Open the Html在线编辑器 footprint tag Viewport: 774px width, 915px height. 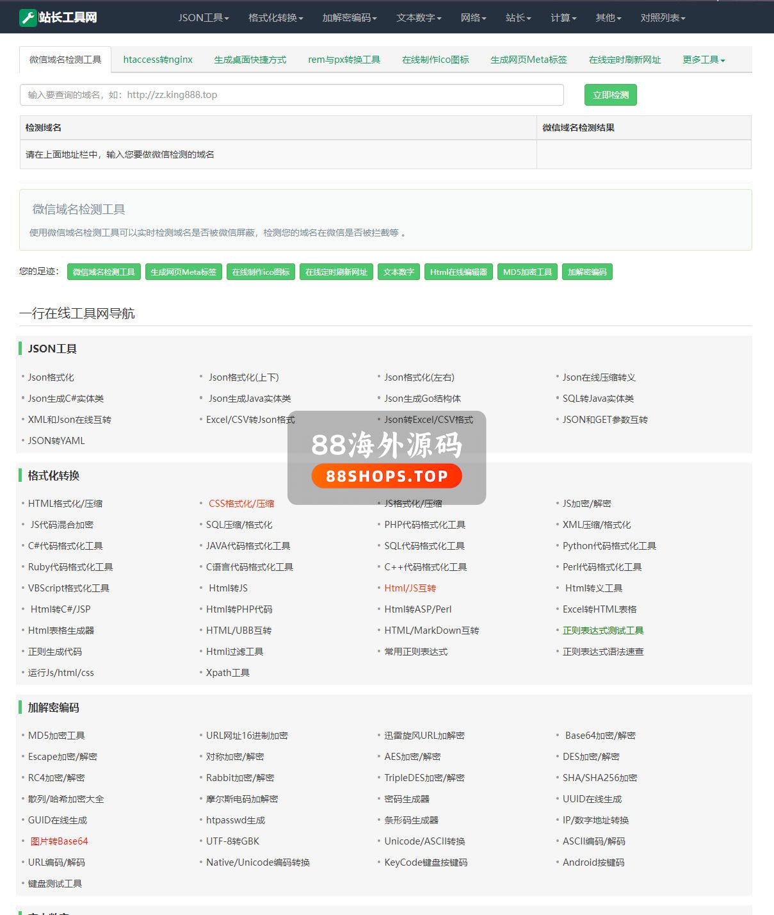click(458, 272)
